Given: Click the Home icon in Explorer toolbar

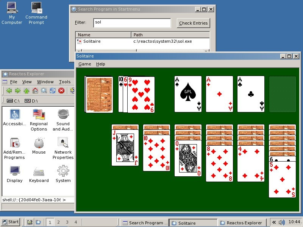Looking at the screenshot, I should click(x=35, y=90).
